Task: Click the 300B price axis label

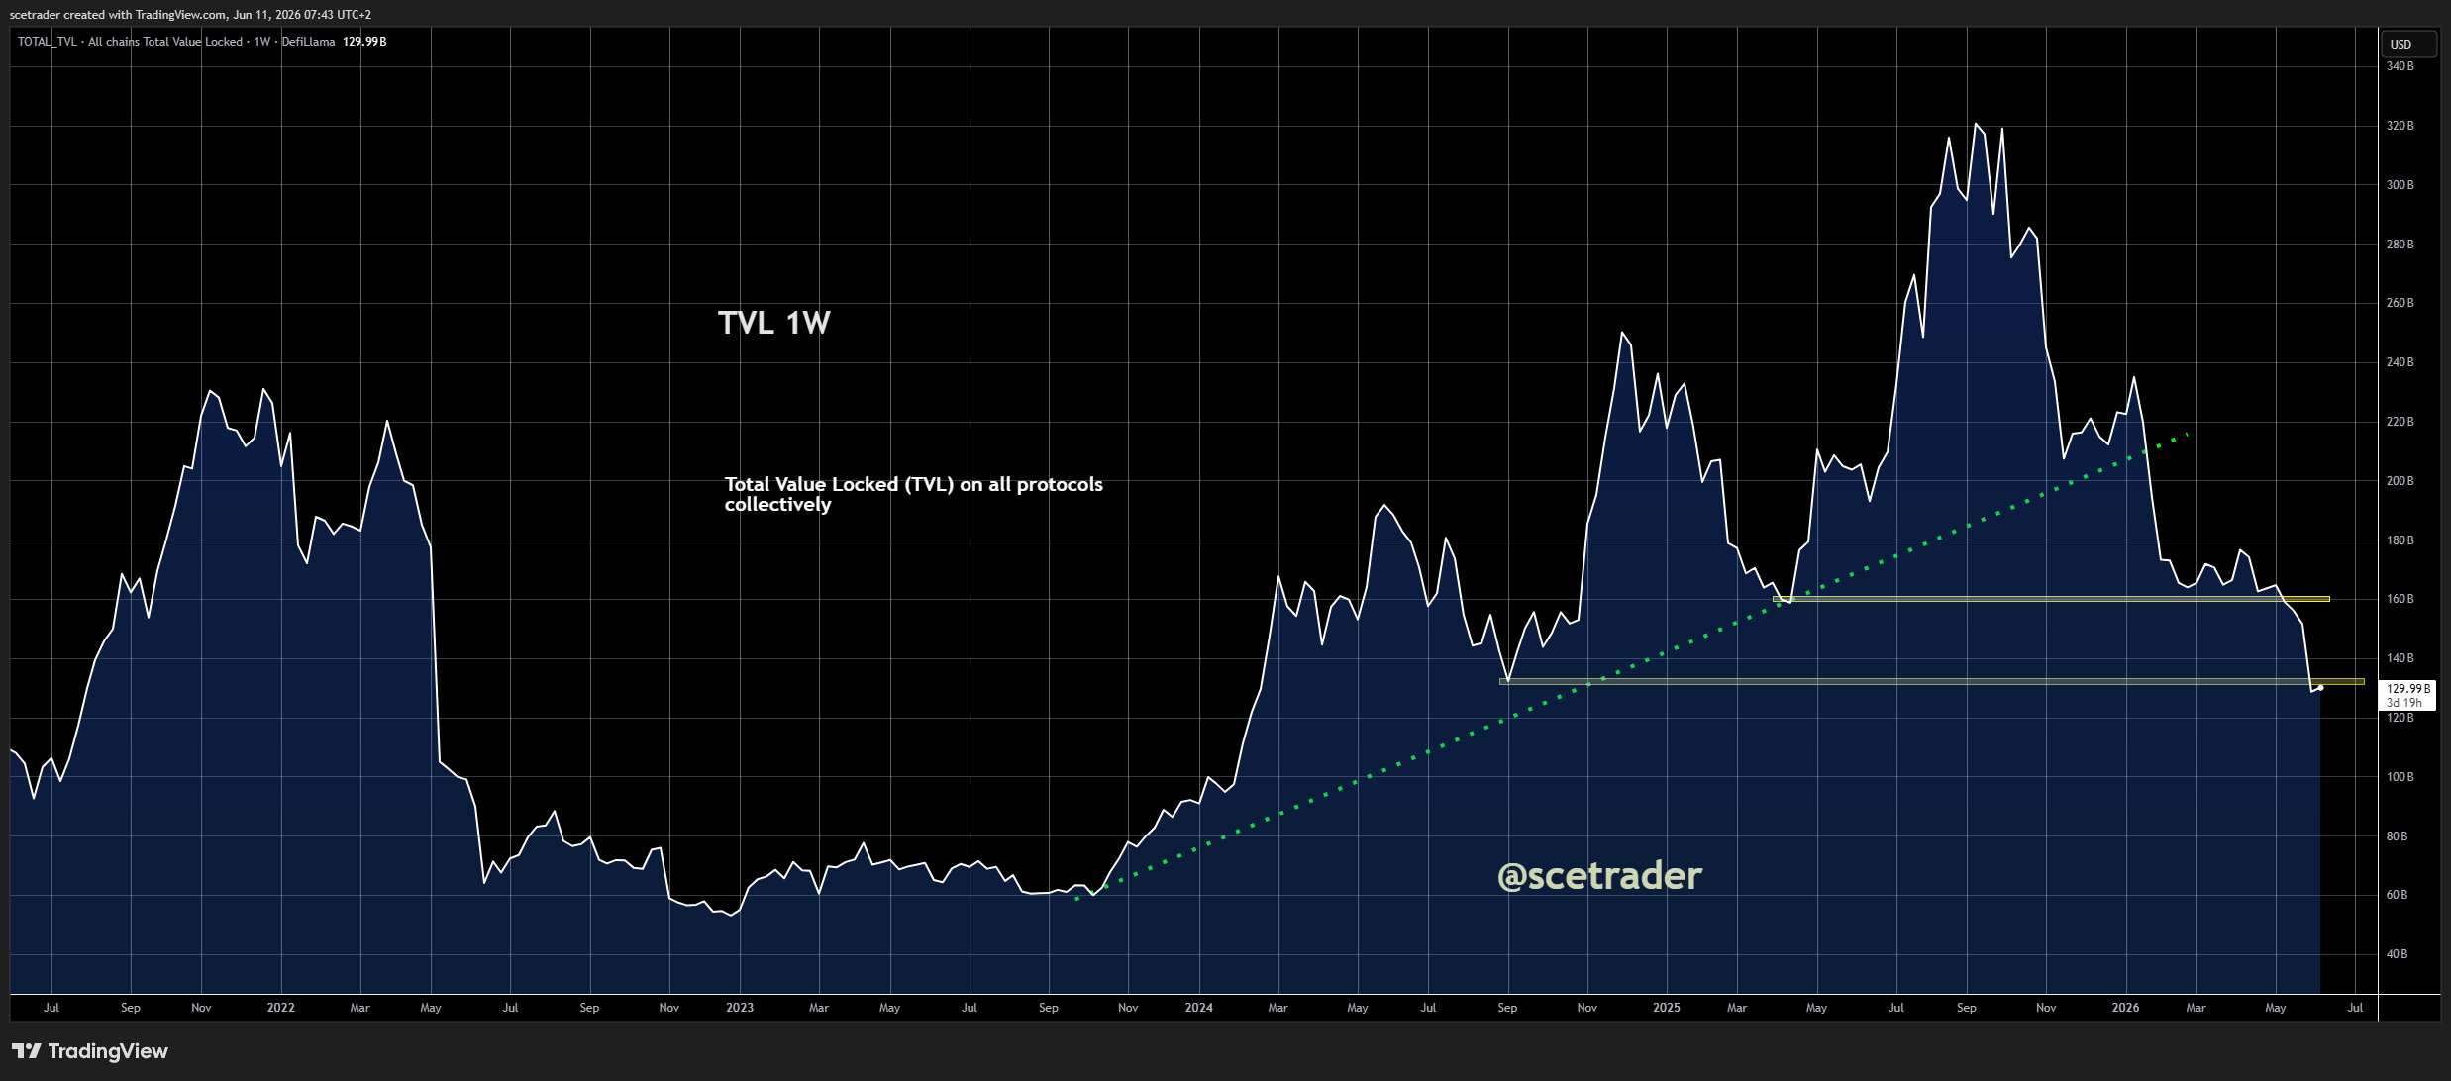Action: point(2400,185)
